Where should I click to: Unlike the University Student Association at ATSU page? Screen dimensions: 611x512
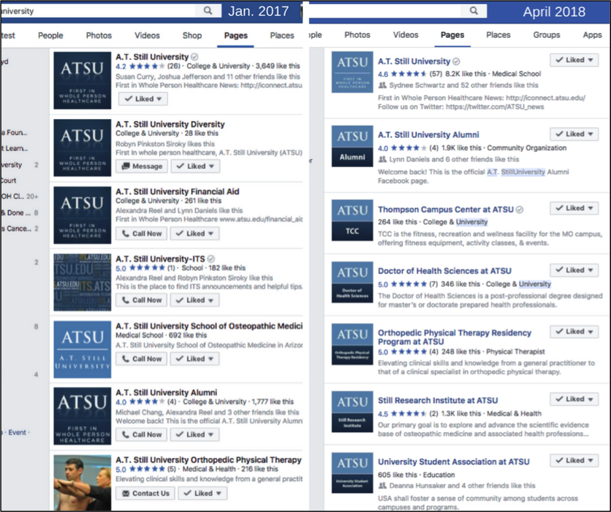point(574,460)
